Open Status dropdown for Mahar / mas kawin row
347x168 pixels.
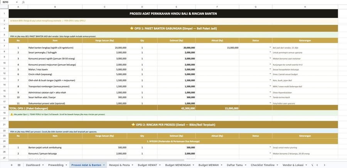coord(270,69)
